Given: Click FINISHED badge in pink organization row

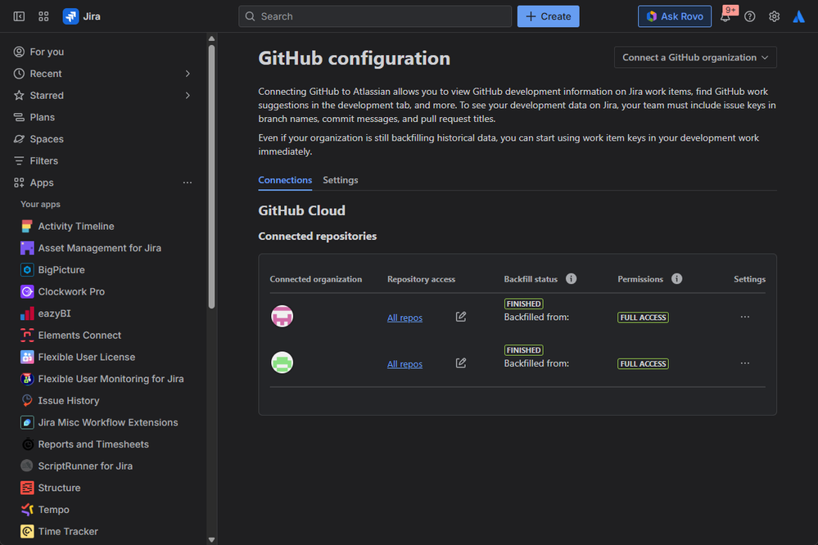Looking at the screenshot, I should pos(523,304).
